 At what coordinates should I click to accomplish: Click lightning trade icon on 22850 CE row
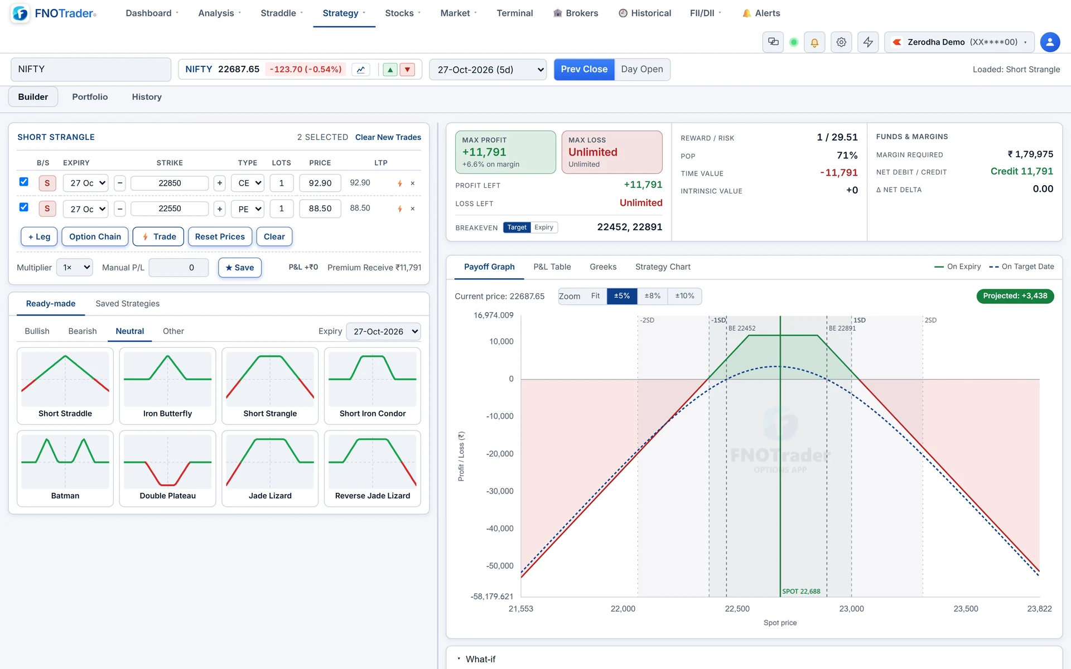[x=400, y=183]
